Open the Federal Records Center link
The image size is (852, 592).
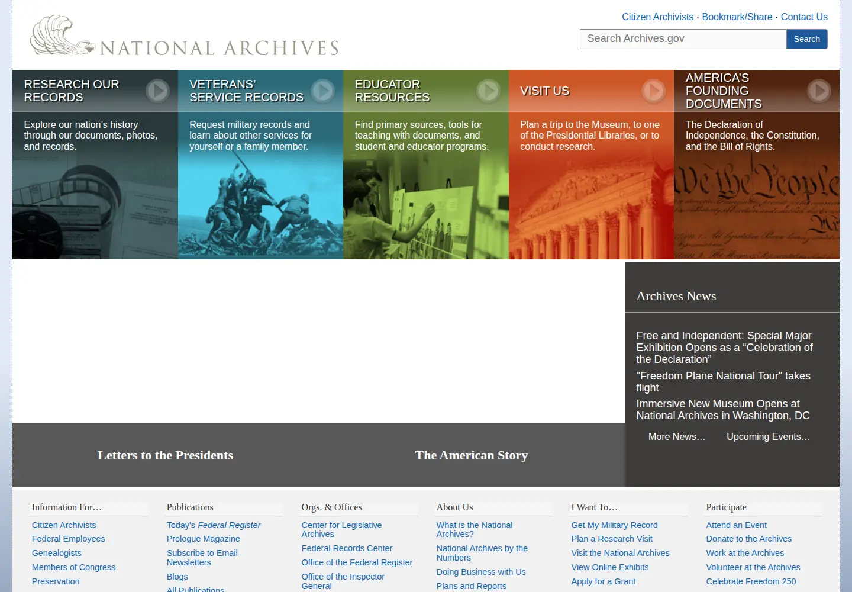click(x=347, y=549)
